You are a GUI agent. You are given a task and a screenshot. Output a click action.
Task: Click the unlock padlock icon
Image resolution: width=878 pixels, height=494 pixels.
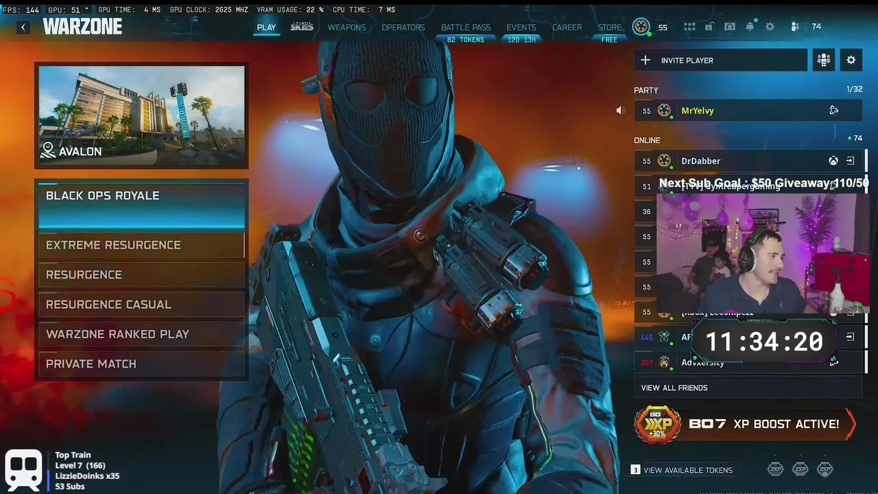709,27
